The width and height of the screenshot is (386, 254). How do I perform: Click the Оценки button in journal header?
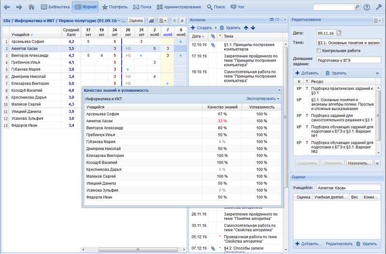[x=136, y=21]
